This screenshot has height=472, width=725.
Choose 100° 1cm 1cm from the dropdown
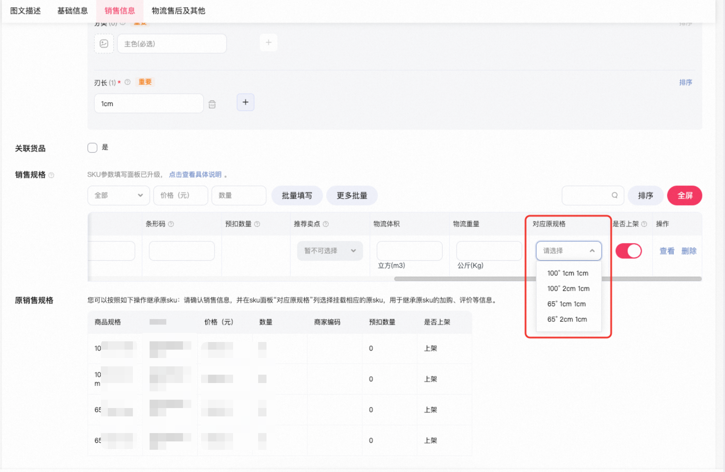(x=568, y=273)
